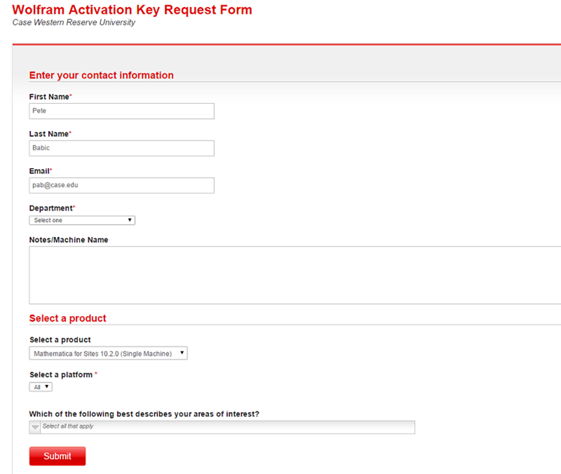The width and height of the screenshot is (561, 474).
Task: Click the First Name field containing Pete
Action: pyautogui.click(x=121, y=111)
